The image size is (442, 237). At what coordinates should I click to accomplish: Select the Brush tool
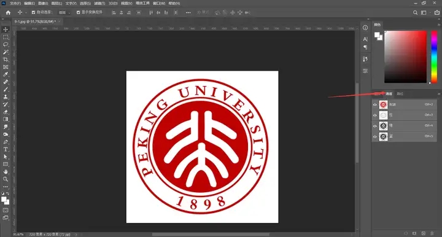pos(6,89)
